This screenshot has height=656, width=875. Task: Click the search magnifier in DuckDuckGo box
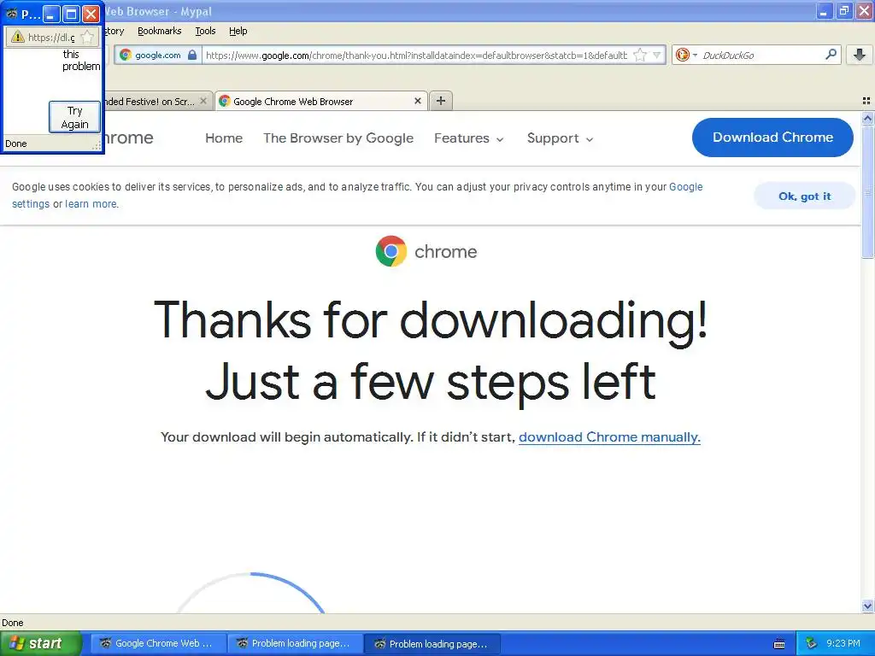831,55
